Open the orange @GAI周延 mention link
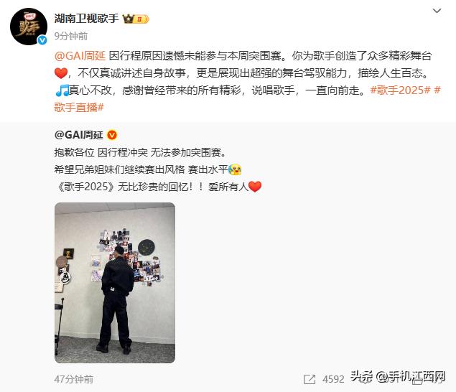This screenshot has height=392, width=456. 80,55
